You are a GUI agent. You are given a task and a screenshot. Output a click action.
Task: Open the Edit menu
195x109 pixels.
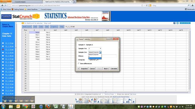pyautogui.click(x=35, y=27)
